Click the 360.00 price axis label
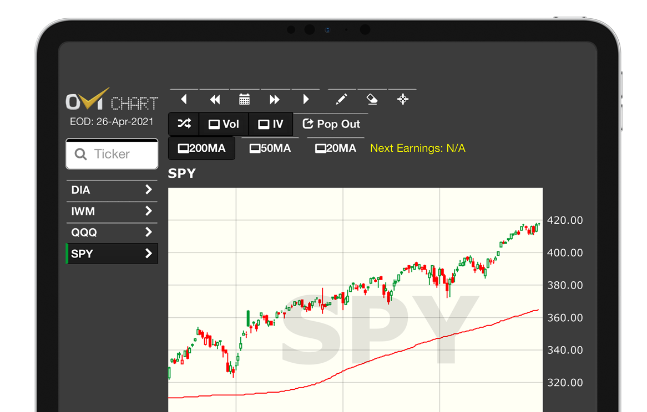This screenshot has height=412, width=647. pos(565,318)
